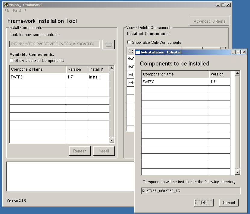The image size is (250, 214).
Task: Select FwTFC row in Available Components table
Action: click(x=59, y=77)
